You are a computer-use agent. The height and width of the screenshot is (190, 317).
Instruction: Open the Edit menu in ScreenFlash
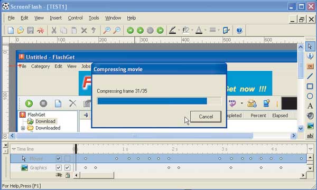click(24, 18)
